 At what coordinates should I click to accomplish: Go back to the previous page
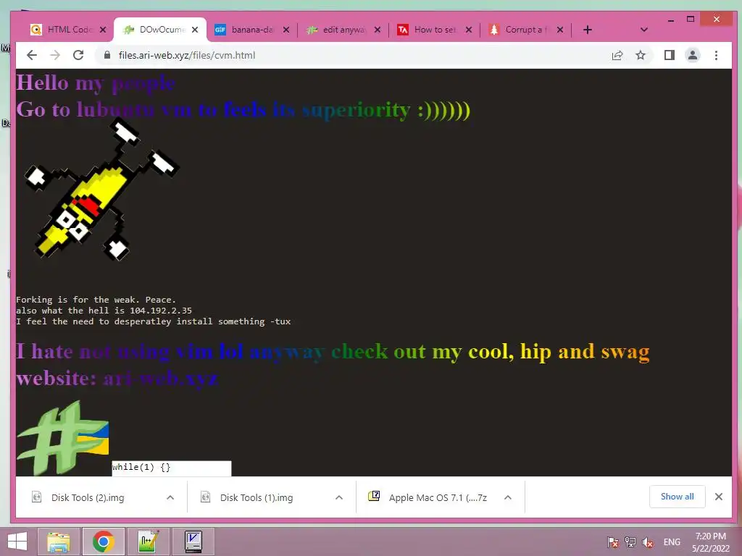click(32, 55)
